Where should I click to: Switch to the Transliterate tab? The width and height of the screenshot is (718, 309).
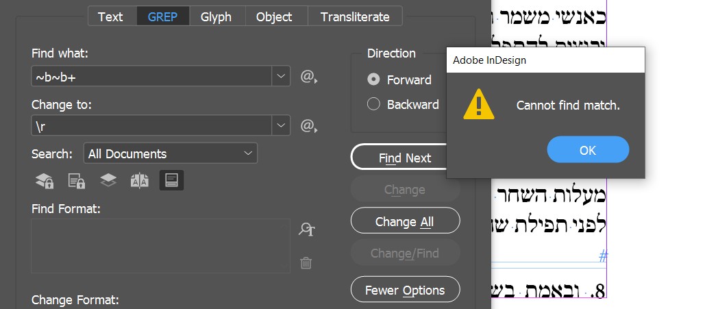pyautogui.click(x=355, y=16)
